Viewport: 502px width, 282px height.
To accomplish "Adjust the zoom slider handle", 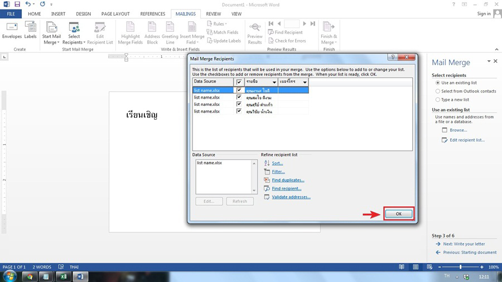I will (460, 267).
